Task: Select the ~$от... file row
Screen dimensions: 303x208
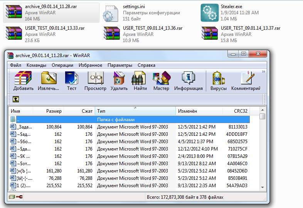Action: point(129,164)
